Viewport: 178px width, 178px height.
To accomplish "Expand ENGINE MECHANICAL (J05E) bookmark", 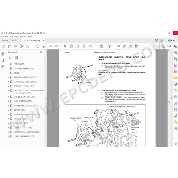I will tap(8, 114).
